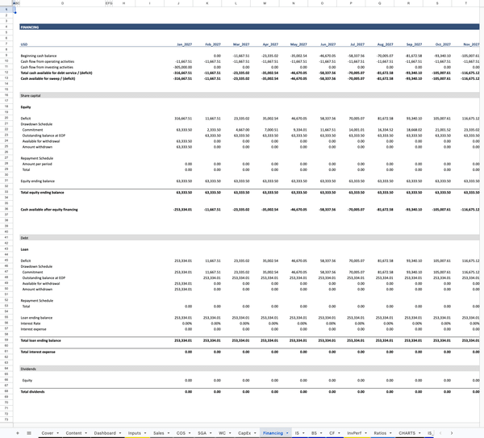This screenshot has height=438, width=484.
Task: Click Total equity ending balance label
Action: click(x=42, y=192)
